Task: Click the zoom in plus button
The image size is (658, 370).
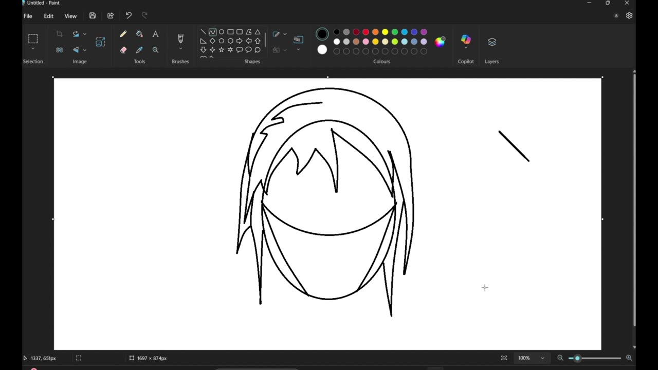Action: (x=629, y=358)
